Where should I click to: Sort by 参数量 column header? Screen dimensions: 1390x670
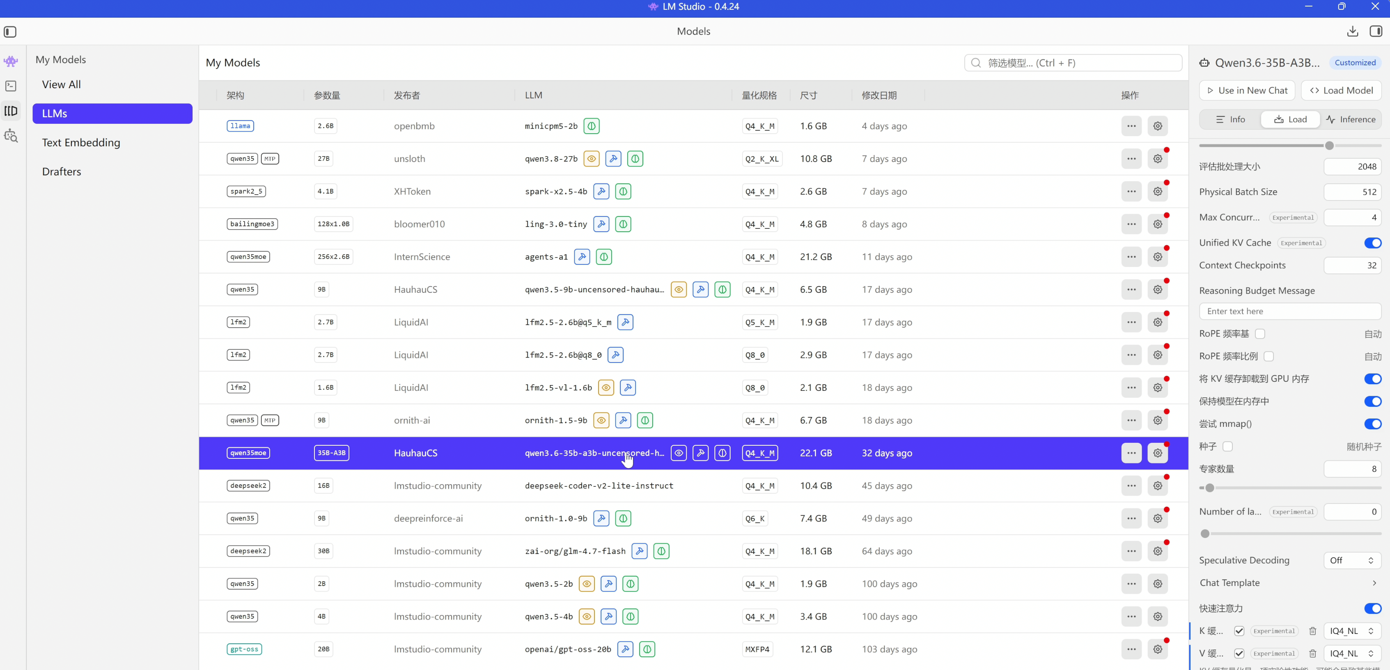[x=327, y=96]
